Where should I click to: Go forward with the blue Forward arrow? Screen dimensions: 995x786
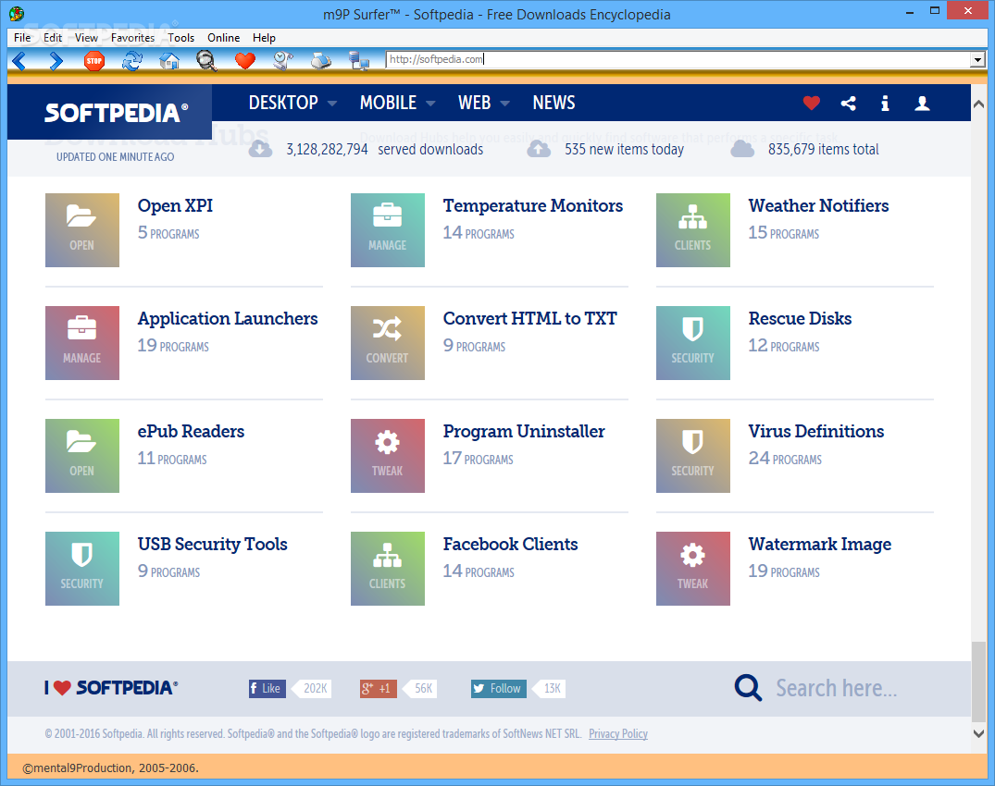[56, 61]
